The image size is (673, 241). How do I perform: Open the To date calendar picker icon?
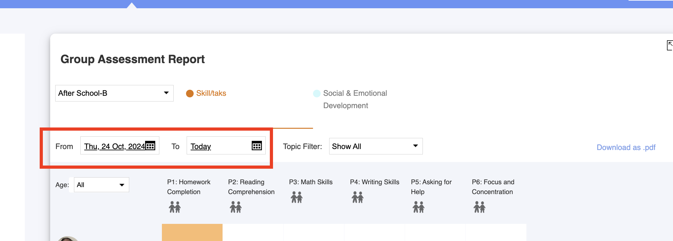257,146
